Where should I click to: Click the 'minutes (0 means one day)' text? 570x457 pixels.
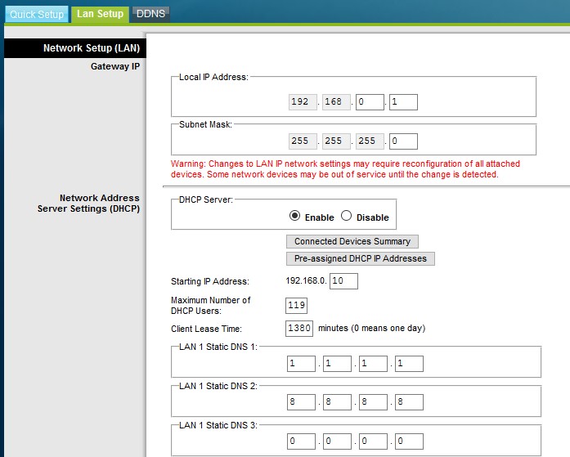pyautogui.click(x=371, y=328)
